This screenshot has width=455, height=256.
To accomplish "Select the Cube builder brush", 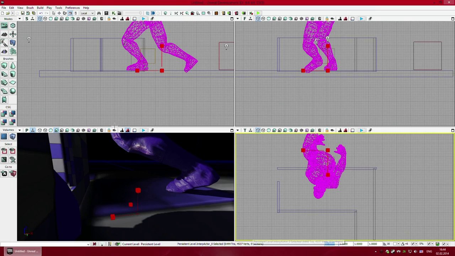I will coord(4,65).
